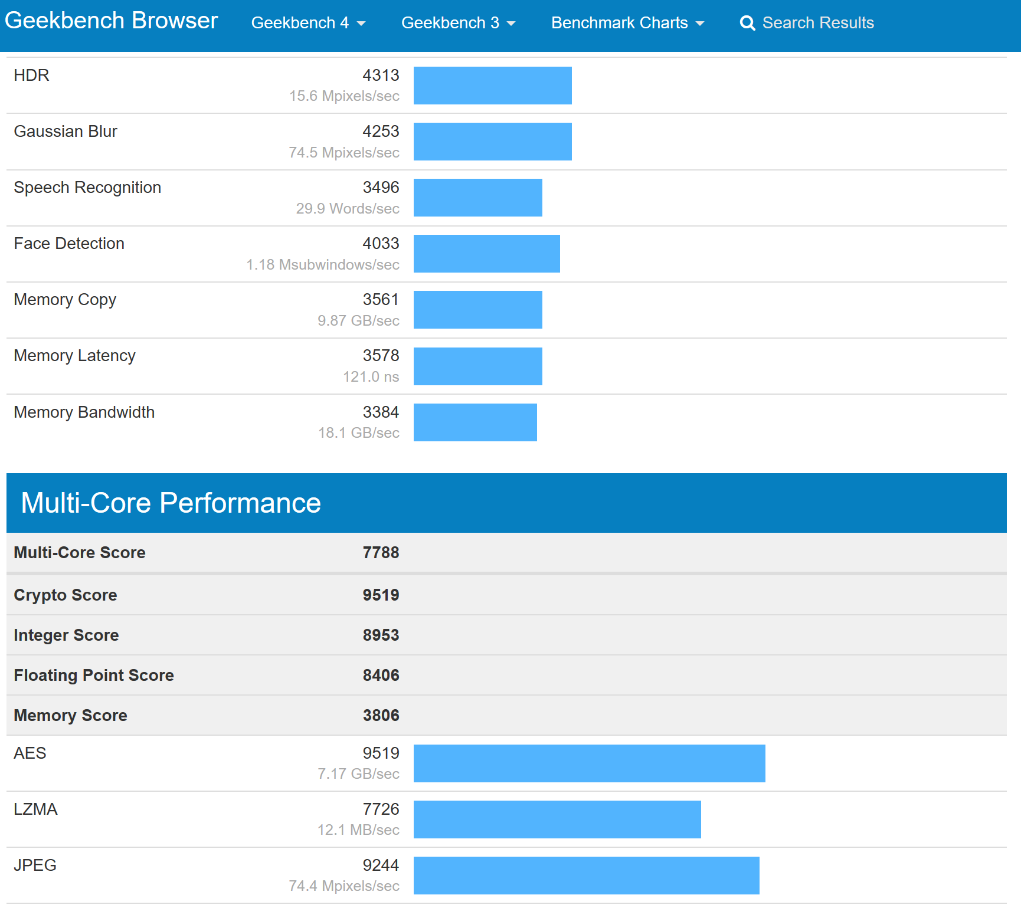Click the JPEG score bar

[587, 876]
